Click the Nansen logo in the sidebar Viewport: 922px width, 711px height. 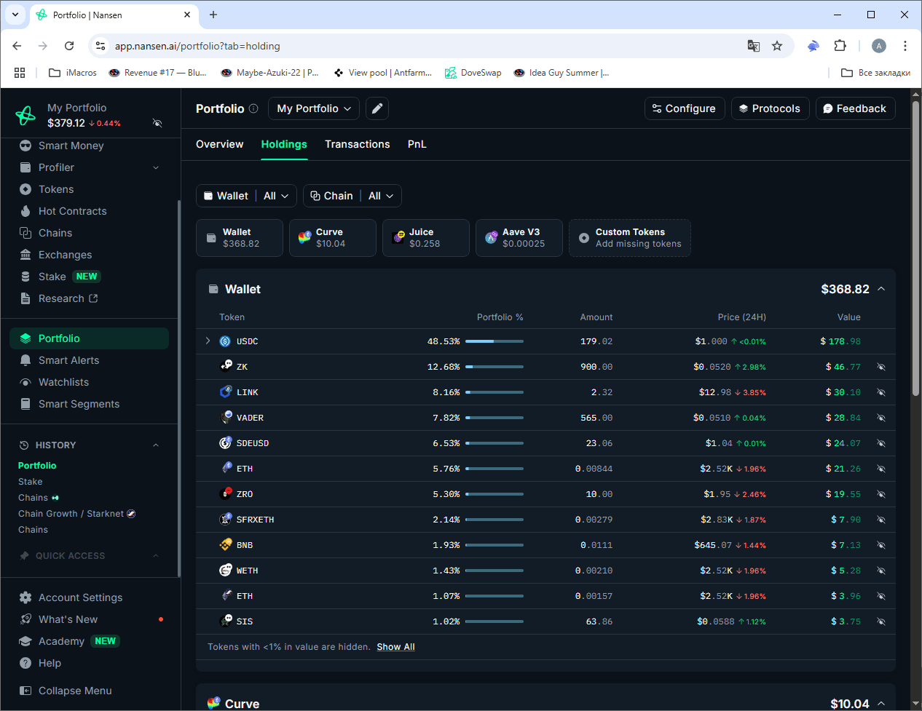(25, 115)
